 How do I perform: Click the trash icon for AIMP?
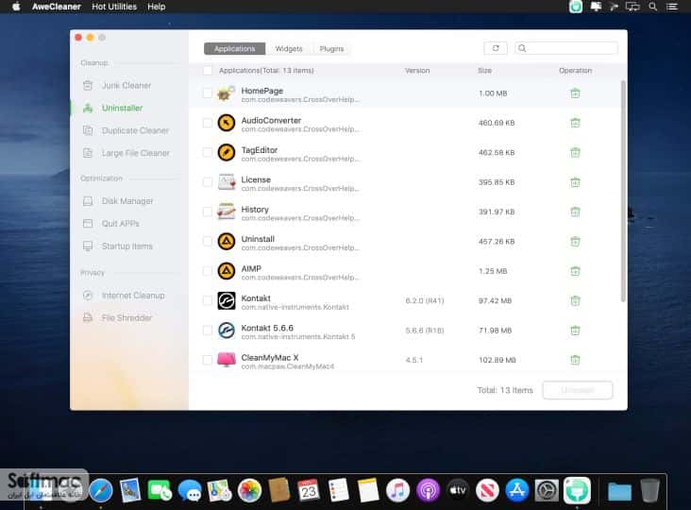point(575,271)
